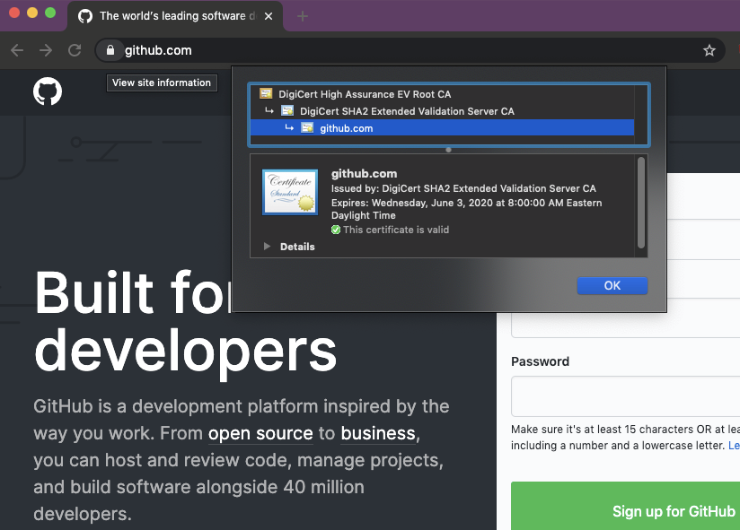Reload the github.com page
The height and width of the screenshot is (530, 740).
75,50
